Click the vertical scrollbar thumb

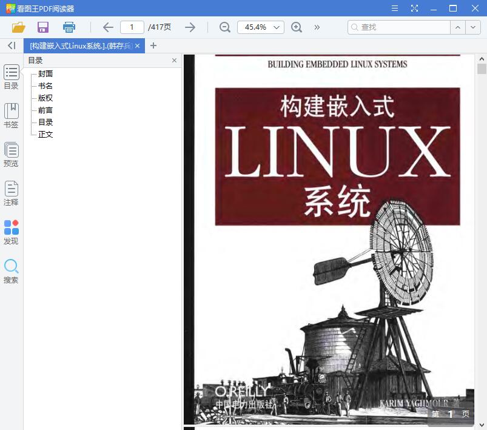coord(482,69)
